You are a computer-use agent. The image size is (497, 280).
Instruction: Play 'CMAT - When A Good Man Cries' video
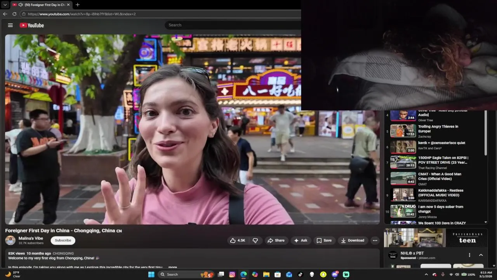click(x=435, y=179)
